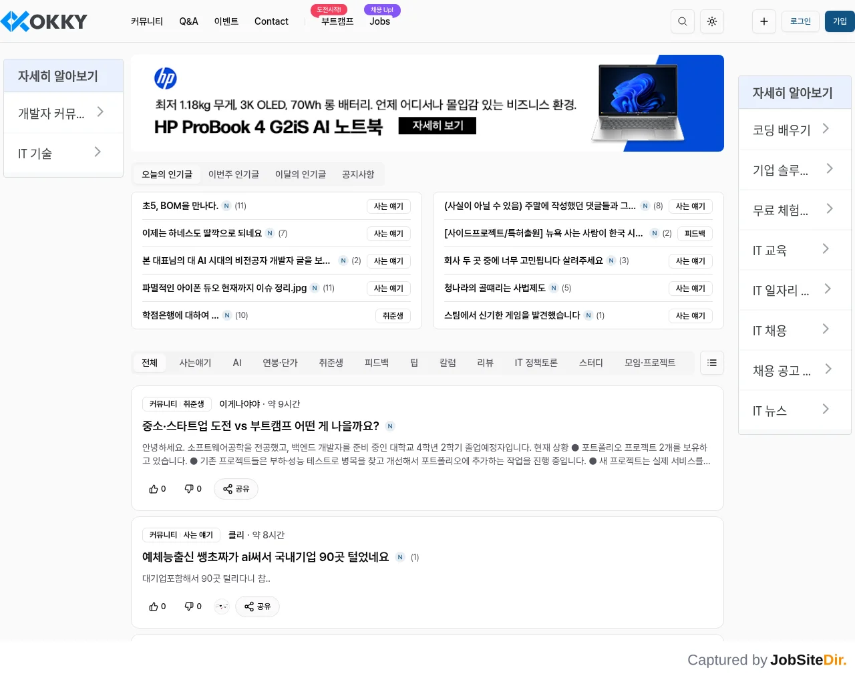
Task: Like the 중소·스타트업 도전 post
Action: point(158,489)
